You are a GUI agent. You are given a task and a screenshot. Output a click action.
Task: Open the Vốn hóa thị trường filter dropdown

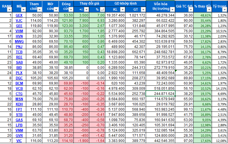[172, 10]
